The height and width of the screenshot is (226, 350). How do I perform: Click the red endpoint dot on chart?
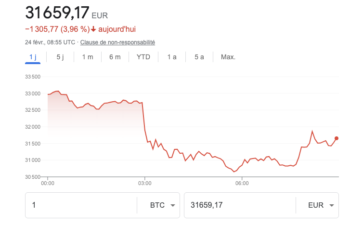(x=337, y=138)
